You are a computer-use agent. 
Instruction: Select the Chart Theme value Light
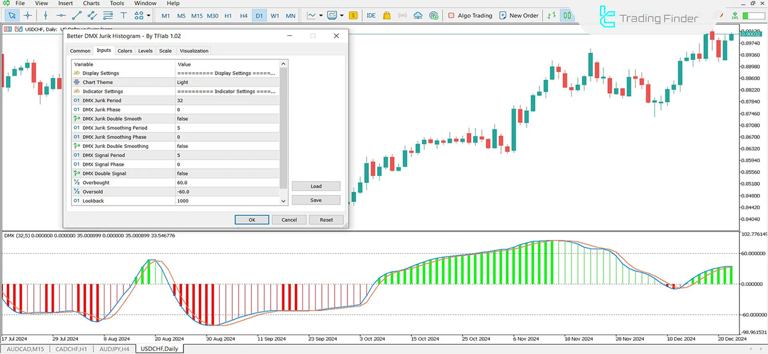[227, 82]
